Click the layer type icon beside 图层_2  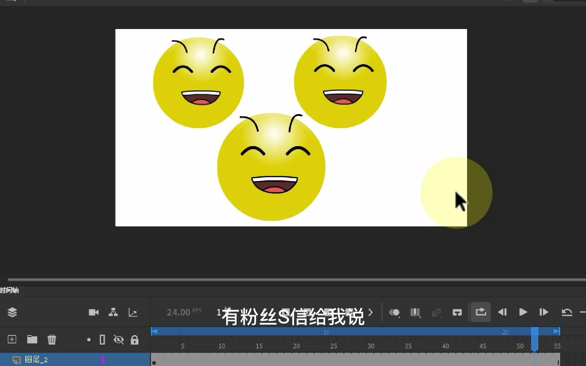[16, 360]
